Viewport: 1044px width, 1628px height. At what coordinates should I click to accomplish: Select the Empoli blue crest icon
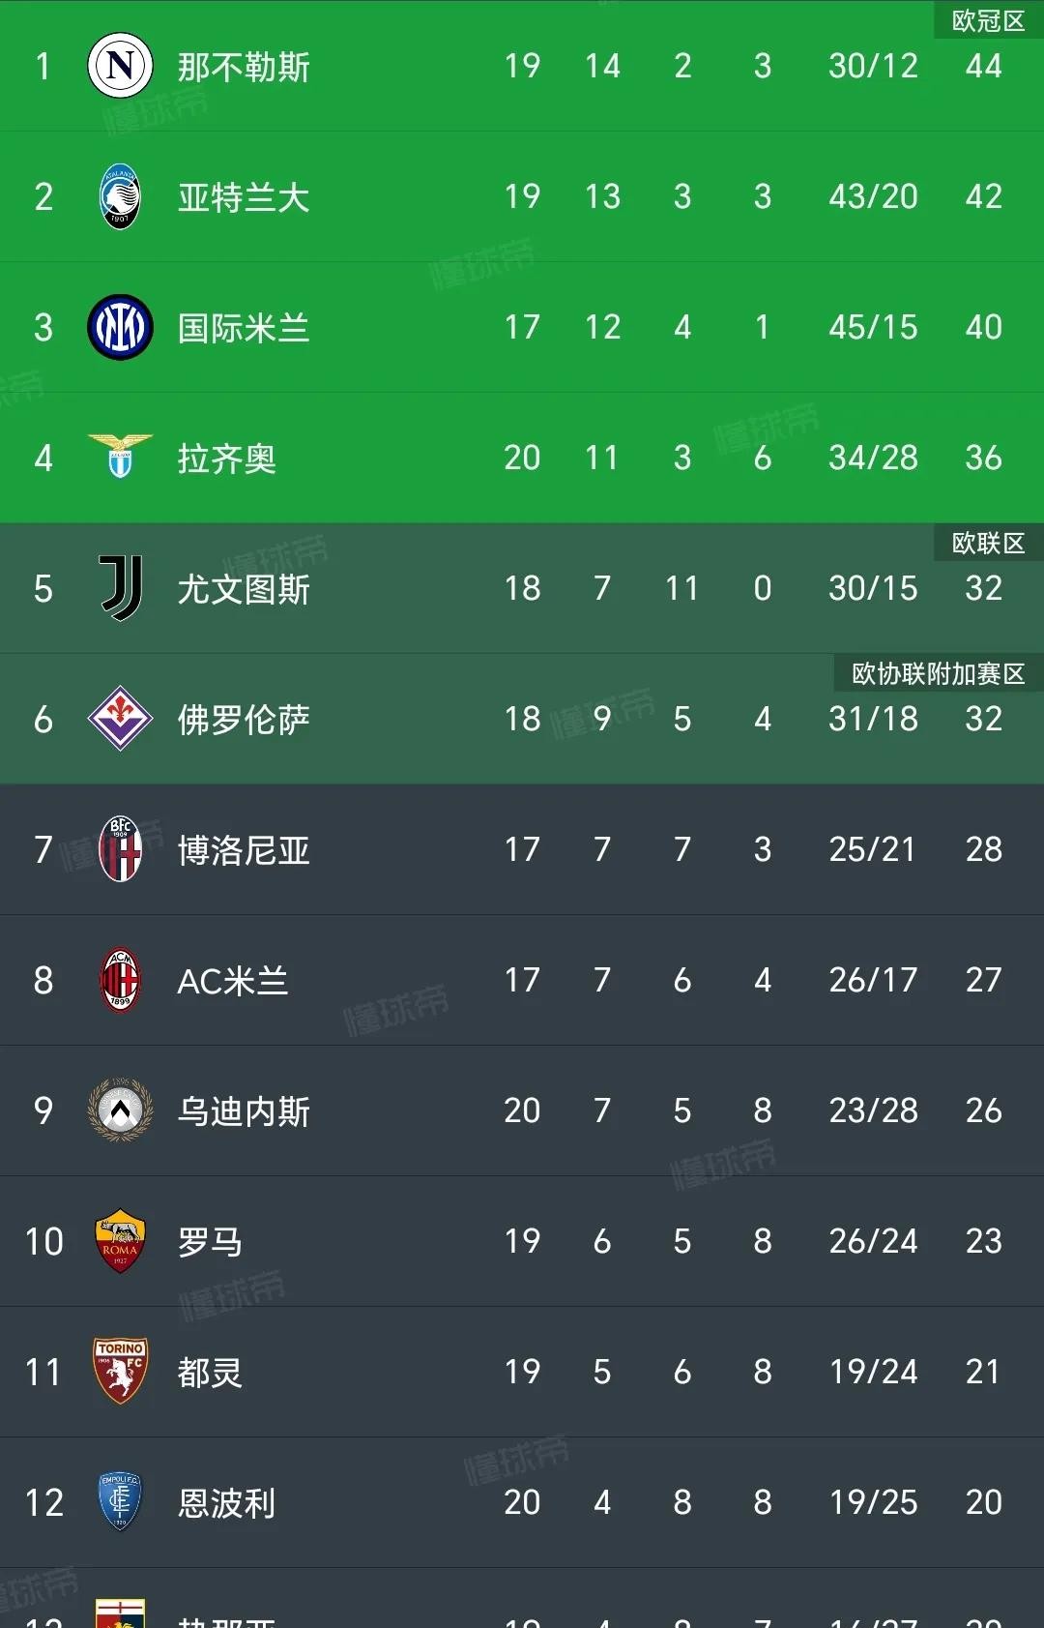pyautogui.click(x=120, y=1502)
